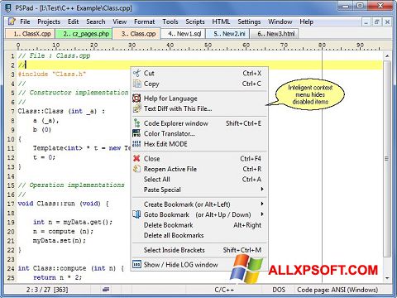This screenshot has width=397, height=298.
Task: Switch to Hex Edit MODE icon
Action: [x=136, y=144]
